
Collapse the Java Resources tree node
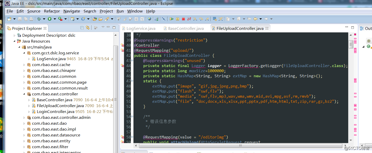click(x=15, y=41)
